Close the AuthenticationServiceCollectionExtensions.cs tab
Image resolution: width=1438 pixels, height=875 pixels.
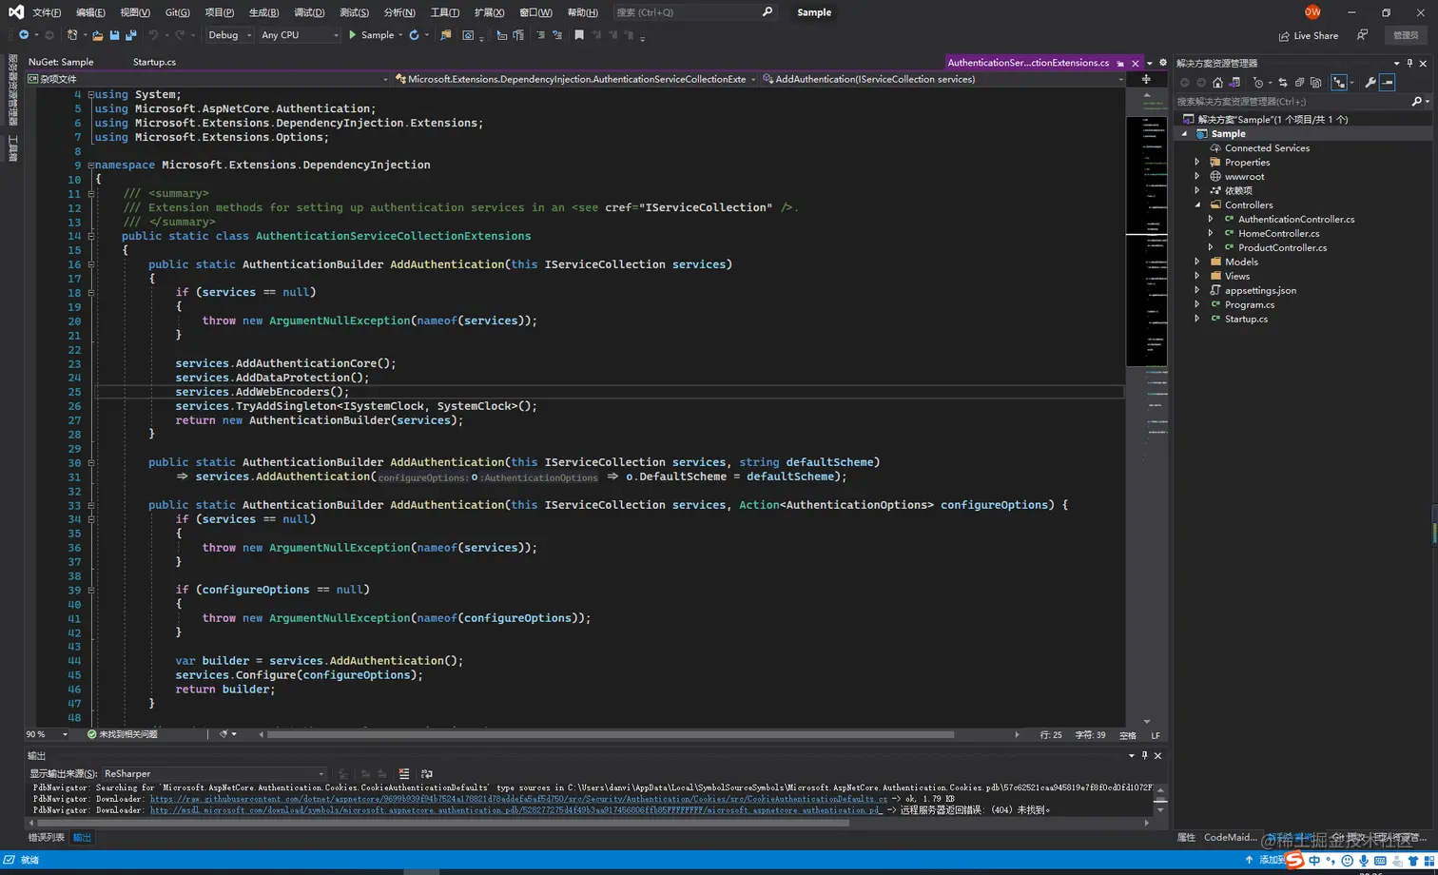pyautogui.click(x=1135, y=63)
